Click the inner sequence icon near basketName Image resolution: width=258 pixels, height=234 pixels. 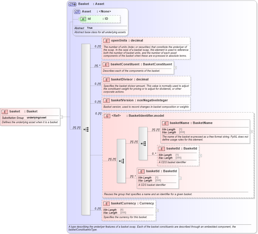143,143
